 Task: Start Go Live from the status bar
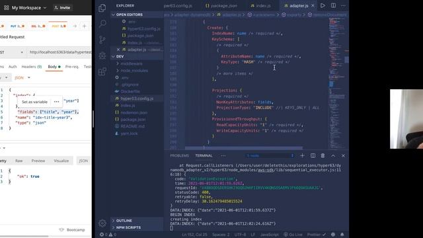pos(293,235)
